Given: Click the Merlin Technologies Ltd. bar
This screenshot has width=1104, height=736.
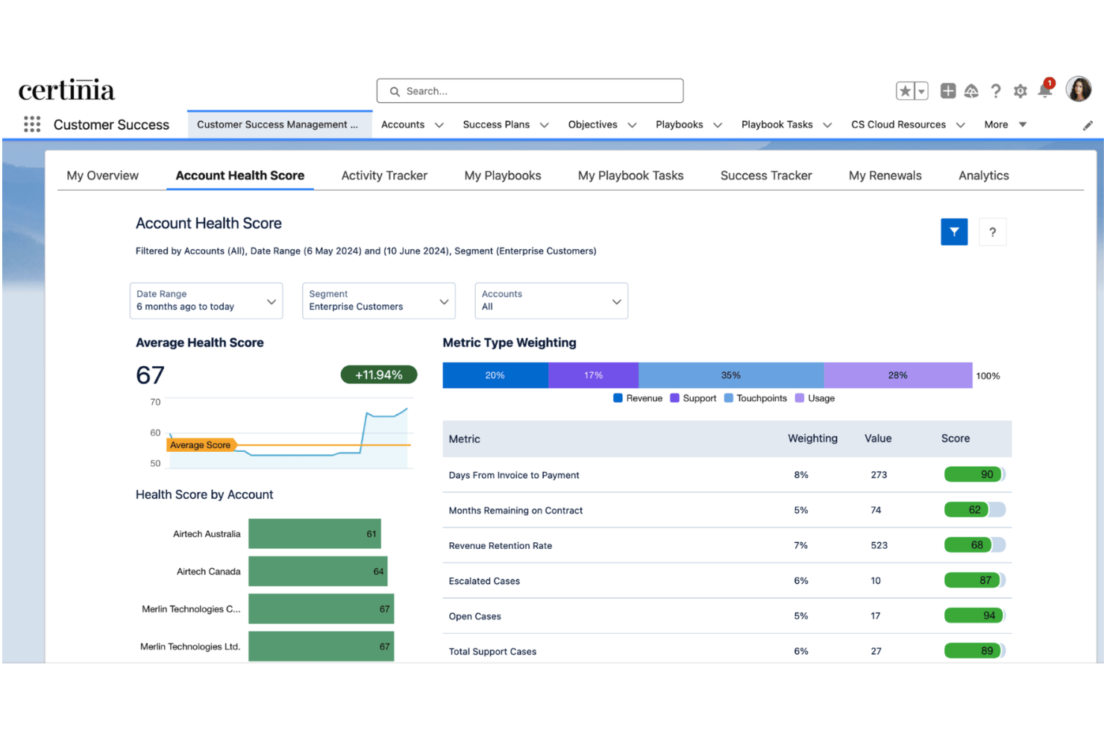Looking at the screenshot, I should [x=321, y=647].
